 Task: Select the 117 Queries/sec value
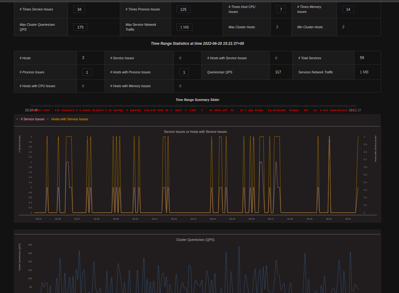tap(278, 72)
